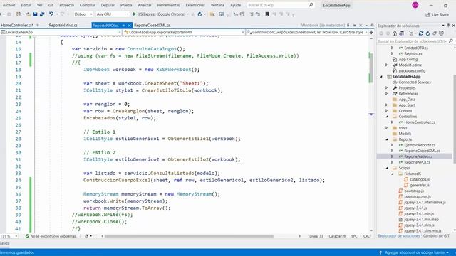
Task: Toggle a bookmark with the bookmark icon
Action: (267, 14)
